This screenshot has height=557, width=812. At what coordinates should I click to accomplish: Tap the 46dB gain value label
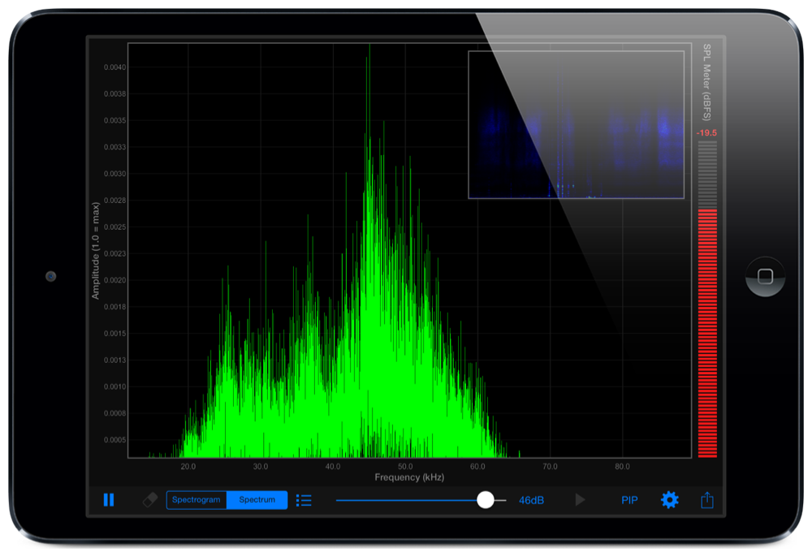coord(531,500)
